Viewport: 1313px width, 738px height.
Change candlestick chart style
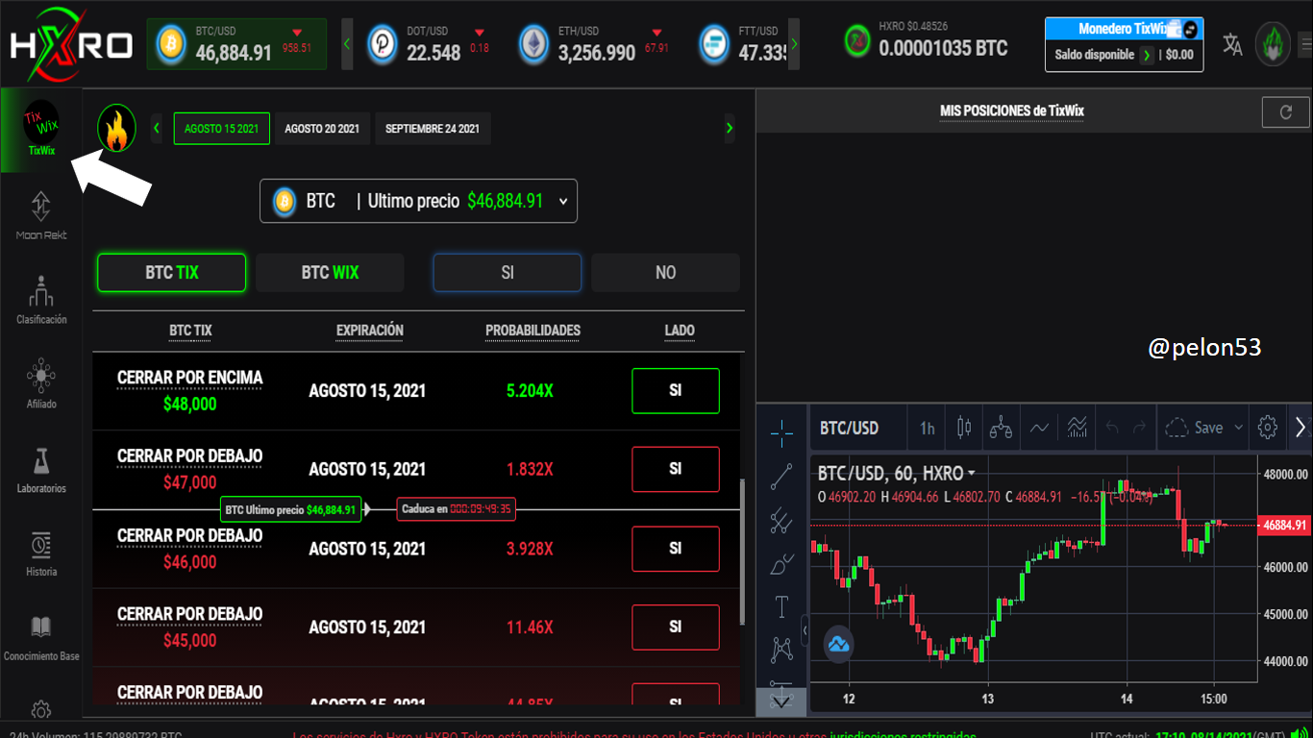964,428
